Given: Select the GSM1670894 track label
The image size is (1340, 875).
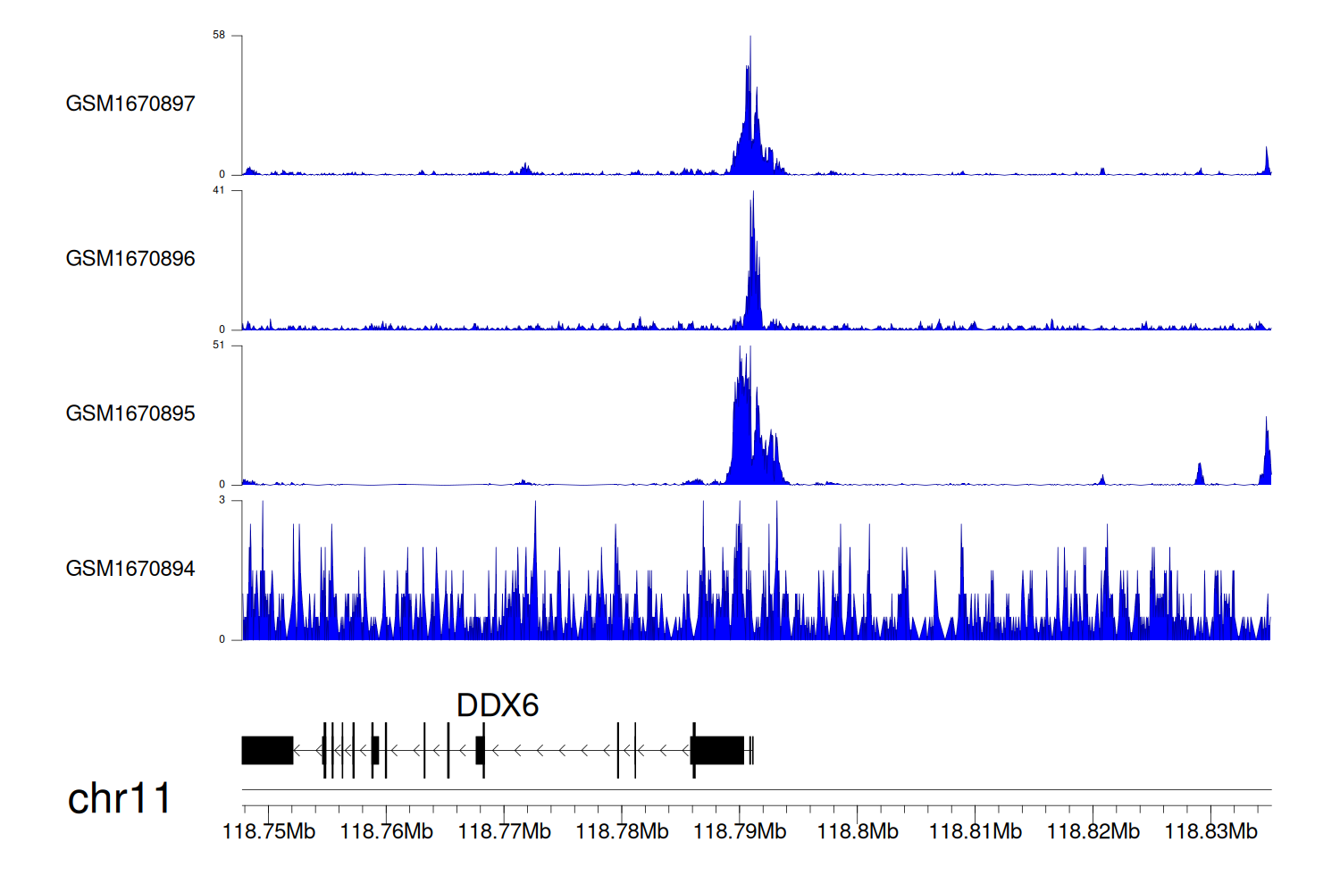Looking at the screenshot, I should pos(130,569).
